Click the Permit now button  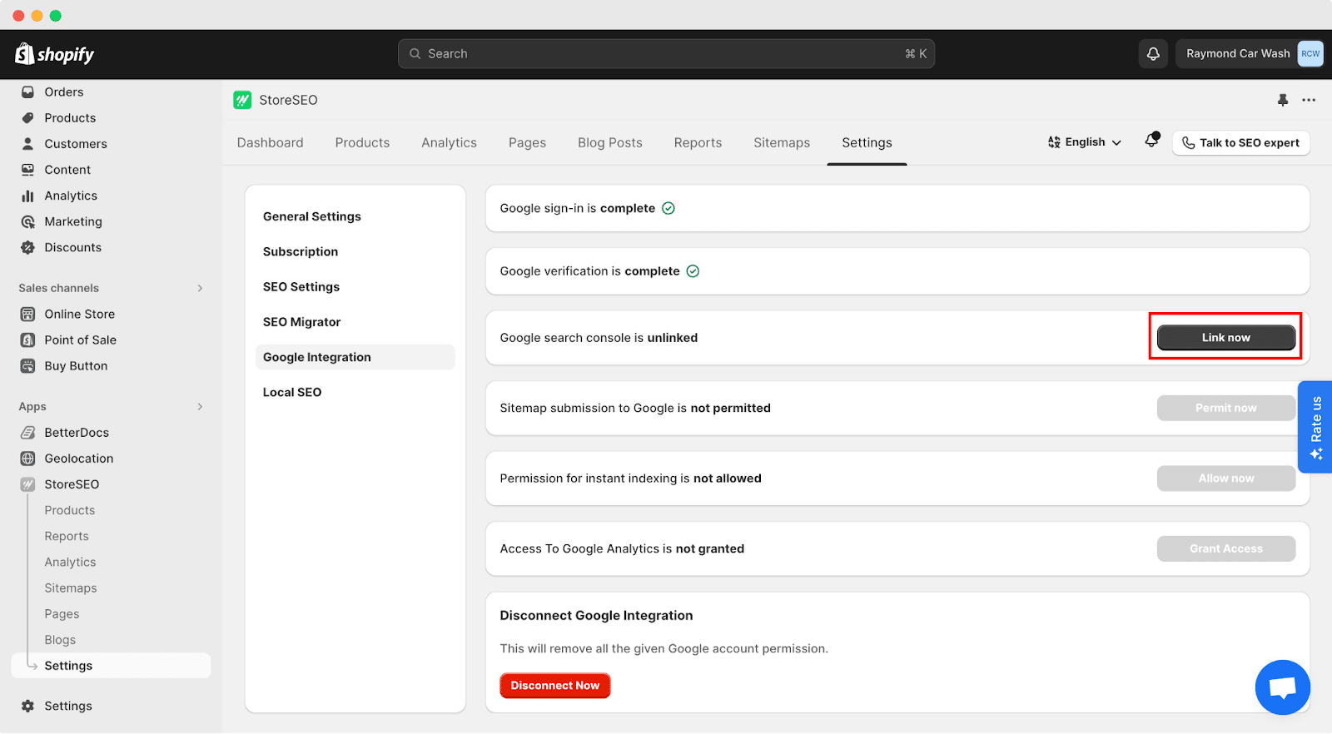click(x=1225, y=408)
